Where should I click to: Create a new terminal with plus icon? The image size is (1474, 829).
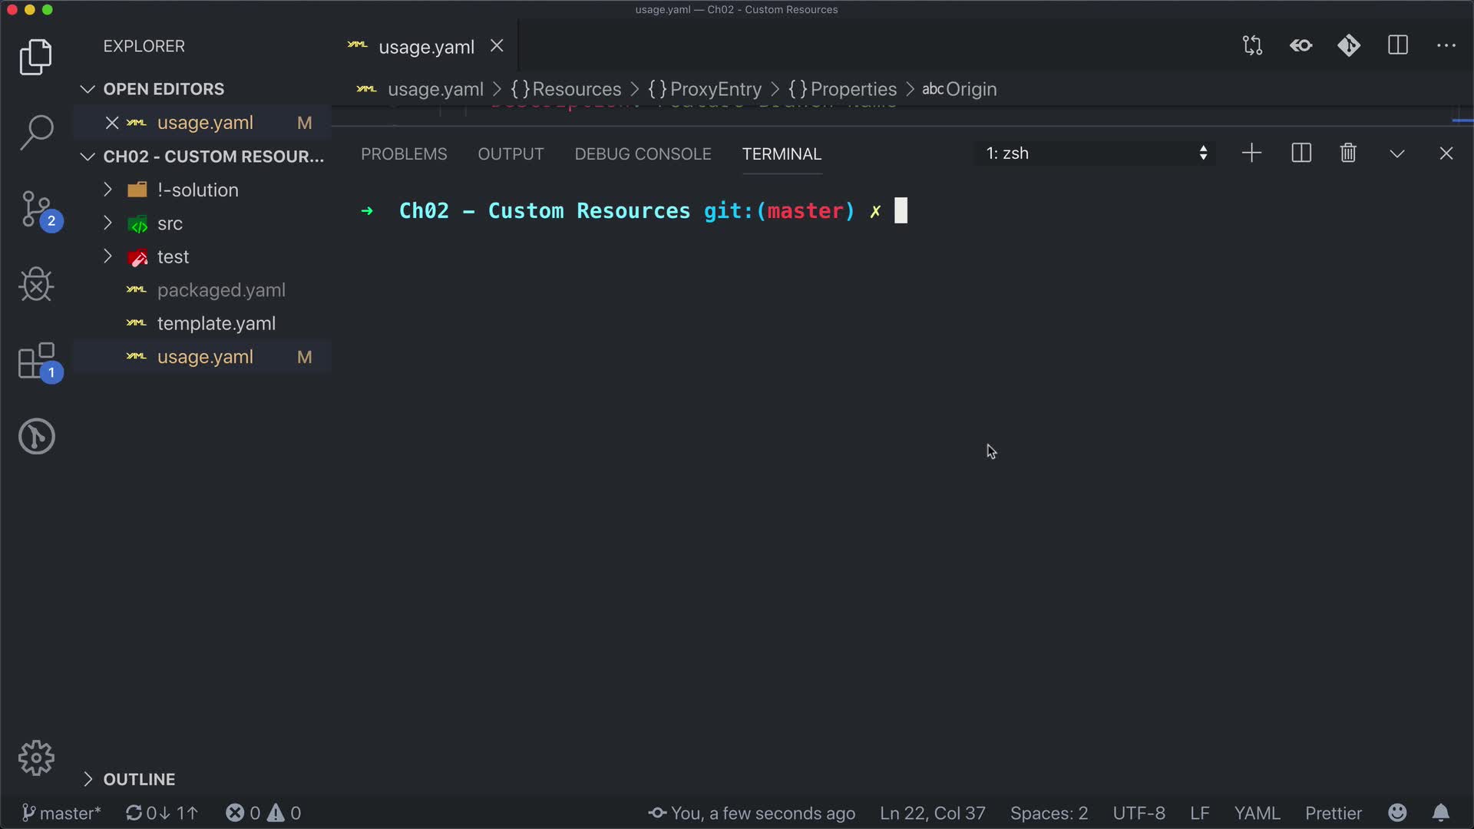click(1251, 154)
